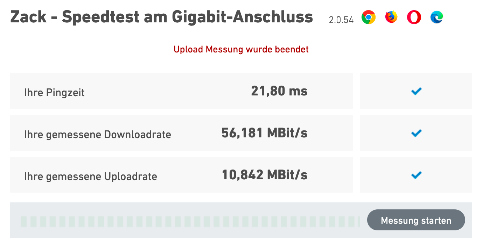The height and width of the screenshot is (244, 483).
Task: Click the checkmark beside Uploadrate
Action: (416, 175)
